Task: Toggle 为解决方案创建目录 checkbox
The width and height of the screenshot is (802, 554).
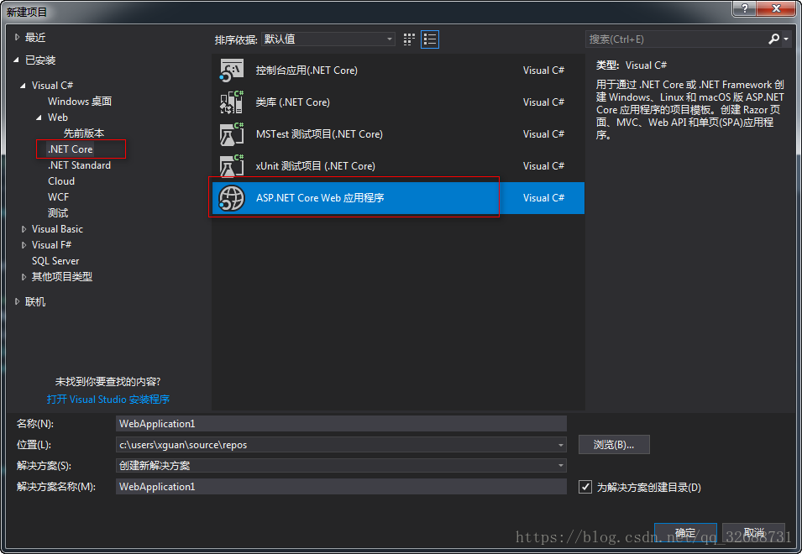Action: coord(585,487)
